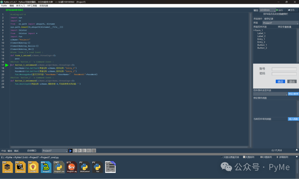Image resolution: width=299 pixels, height=179 pixels.
Task: Toggle the 只显示界面文件 checkbox
Action: click(x=222, y=157)
